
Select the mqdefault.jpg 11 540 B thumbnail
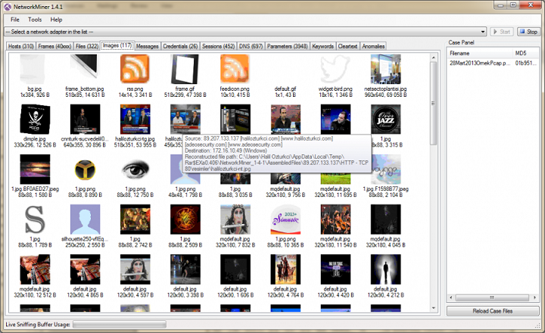pos(335,219)
